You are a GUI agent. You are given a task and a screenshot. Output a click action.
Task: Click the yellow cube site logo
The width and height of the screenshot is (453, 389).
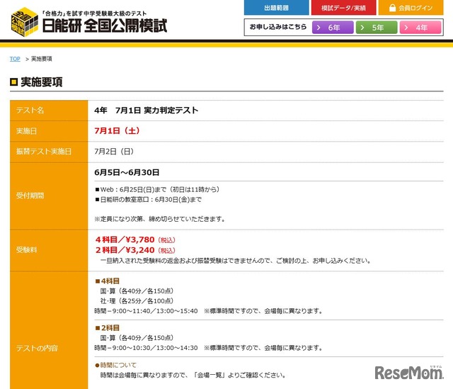coord(24,22)
